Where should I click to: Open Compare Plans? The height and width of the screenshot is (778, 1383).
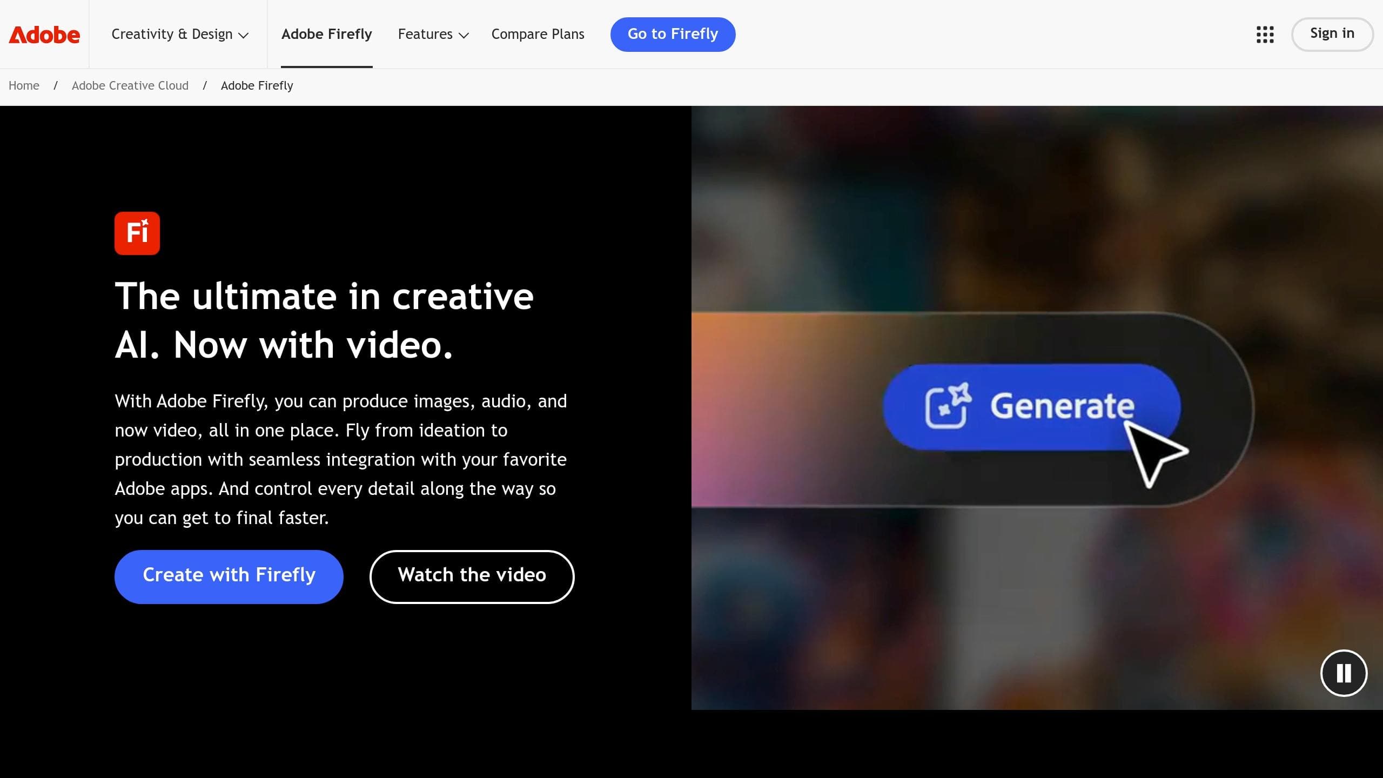click(x=538, y=34)
